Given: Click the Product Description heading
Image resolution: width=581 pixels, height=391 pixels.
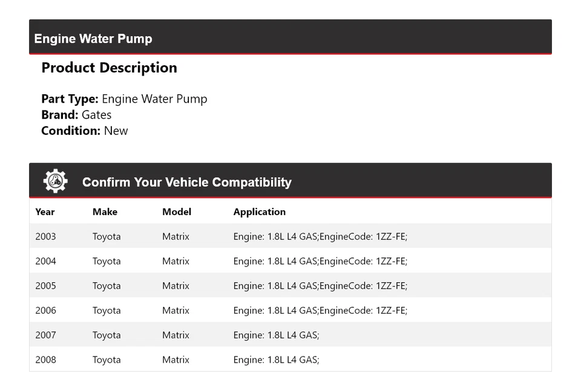Looking at the screenshot, I should tap(109, 68).
